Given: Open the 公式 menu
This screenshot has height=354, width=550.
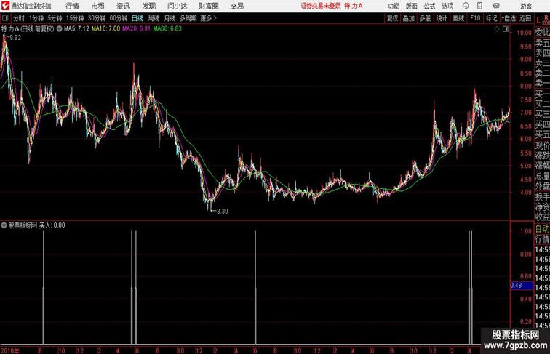Looking at the screenshot, I should 429,6.
